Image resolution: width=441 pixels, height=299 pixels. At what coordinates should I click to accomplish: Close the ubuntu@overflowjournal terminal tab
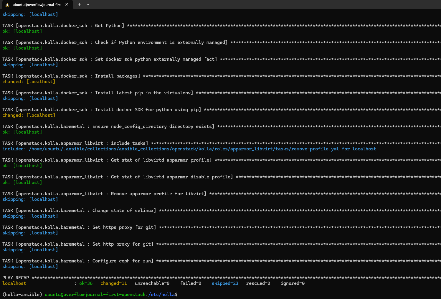point(67,4)
